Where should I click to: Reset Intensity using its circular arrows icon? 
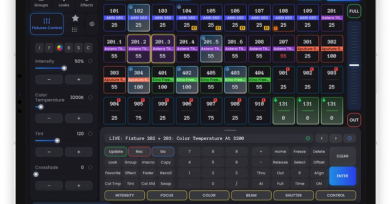click(90, 61)
